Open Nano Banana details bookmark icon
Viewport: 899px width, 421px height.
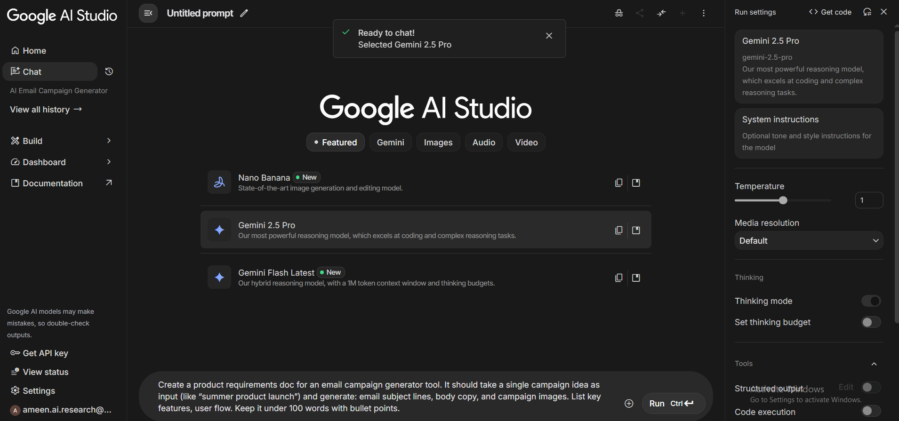(x=636, y=183)
